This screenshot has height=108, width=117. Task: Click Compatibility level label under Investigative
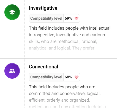coord(46,18)
